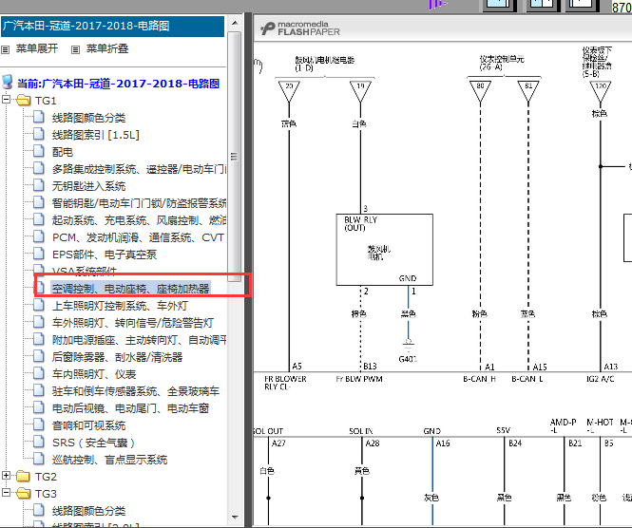
Task: Open 巡航控制、盲点显示系统 document
Action: click(x=109, y=460)
